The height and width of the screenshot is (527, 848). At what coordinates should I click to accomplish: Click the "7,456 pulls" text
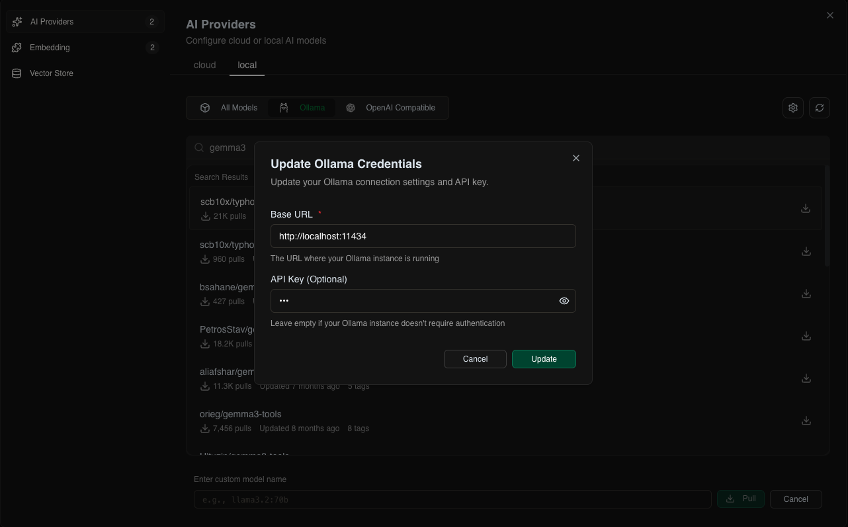(232, 428)
